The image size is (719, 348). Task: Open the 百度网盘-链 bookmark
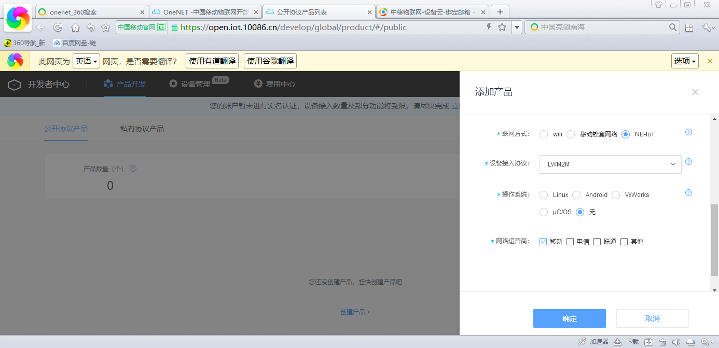pos(75,43)
